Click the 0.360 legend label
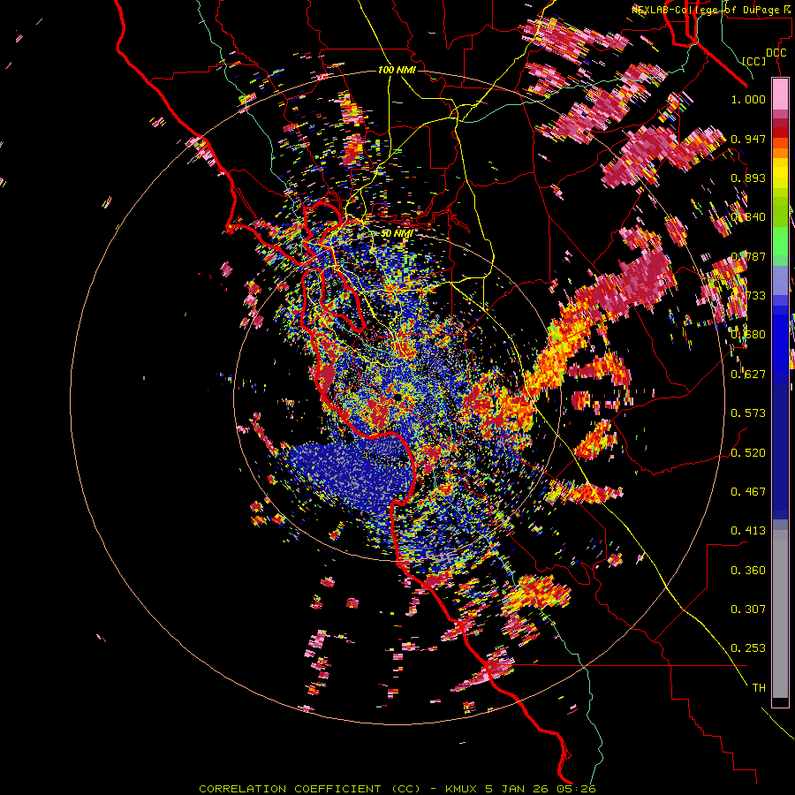 748,570
